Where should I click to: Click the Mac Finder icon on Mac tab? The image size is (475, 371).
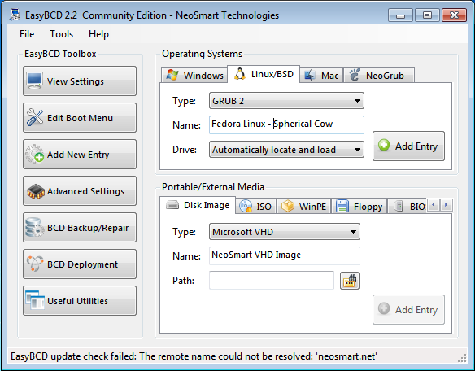[310, 75]
